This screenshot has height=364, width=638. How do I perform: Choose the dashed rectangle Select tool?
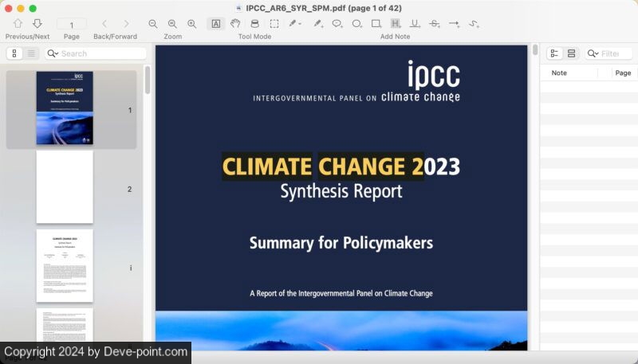[x=274, y=24]
